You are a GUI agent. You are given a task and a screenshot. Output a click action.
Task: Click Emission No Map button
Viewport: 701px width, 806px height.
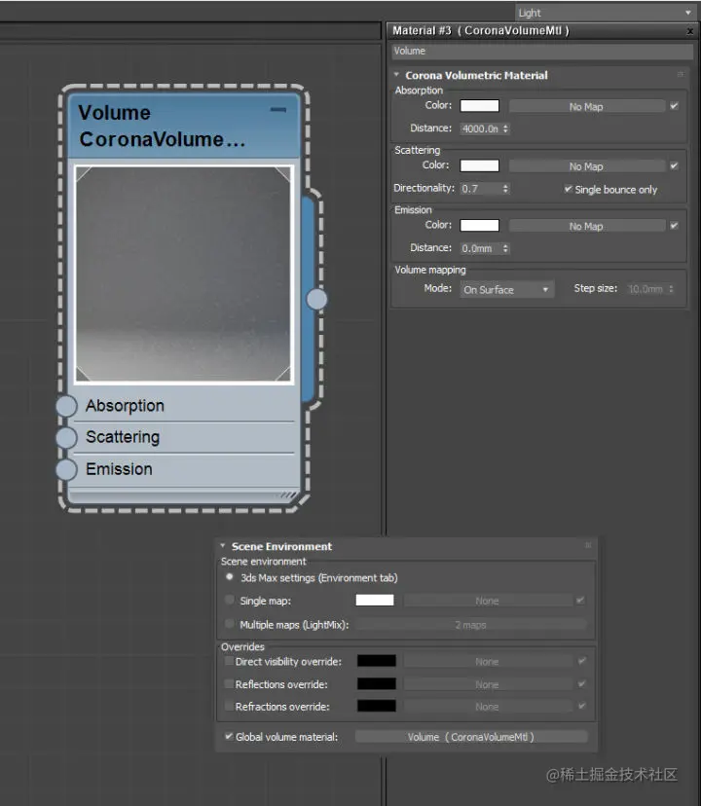click(586, 226)
